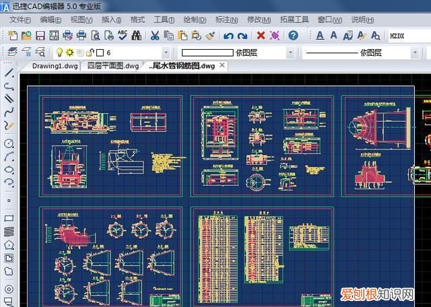
Task: Open the 标注(N) menu
Action: [x=227, y=20]
